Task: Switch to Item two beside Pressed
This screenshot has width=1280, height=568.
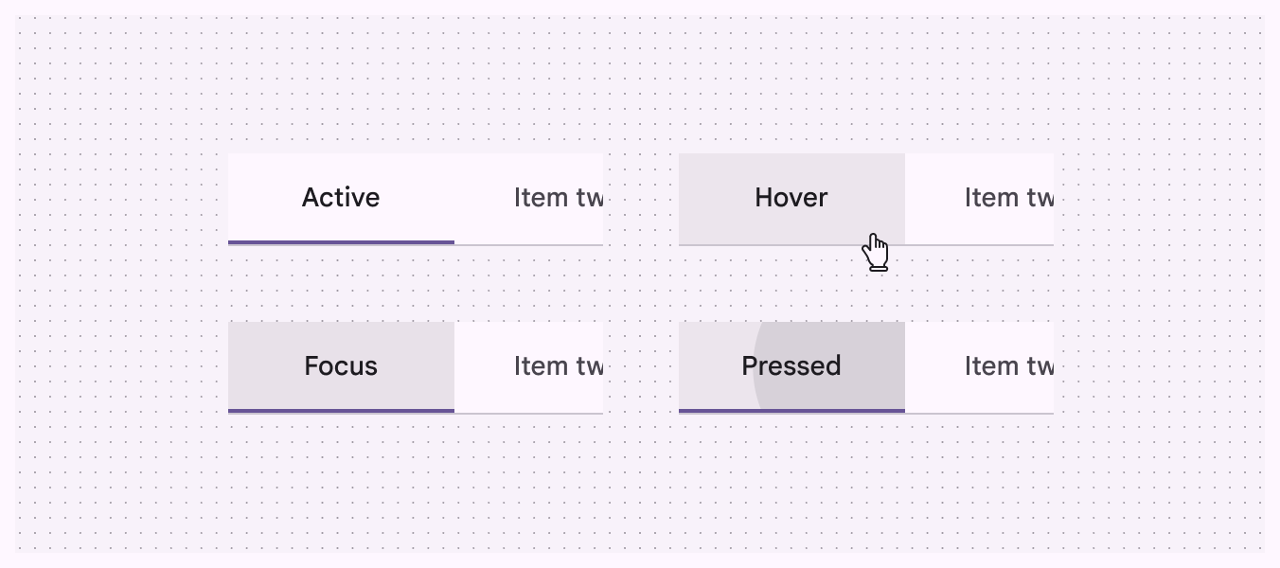Action: click(1007, 366)
